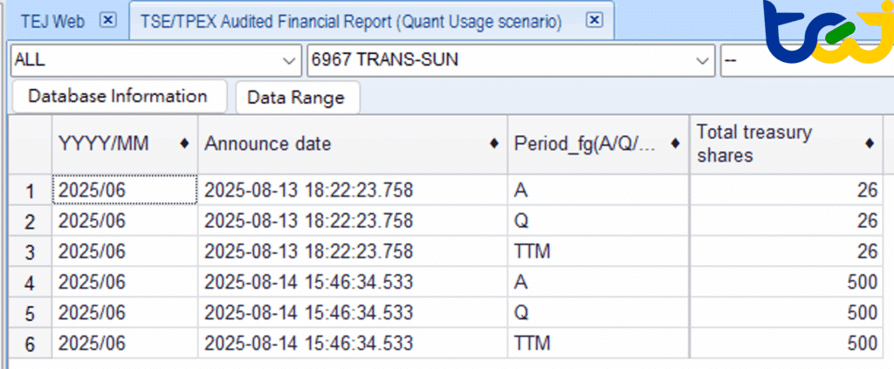Switch to the TEJ Web tab

pyautogui.click(x=52, y=21)
